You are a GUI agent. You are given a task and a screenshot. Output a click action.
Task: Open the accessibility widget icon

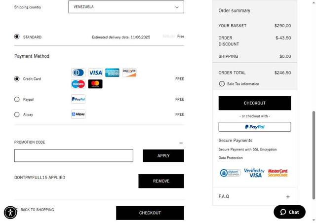pyautogui.click(x=10, y=213)
